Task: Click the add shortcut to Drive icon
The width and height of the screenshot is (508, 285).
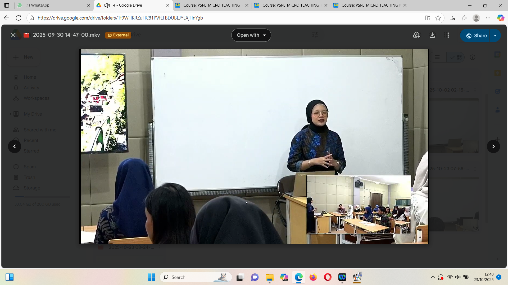Action: pyautogui.click(x=416, y=35)
